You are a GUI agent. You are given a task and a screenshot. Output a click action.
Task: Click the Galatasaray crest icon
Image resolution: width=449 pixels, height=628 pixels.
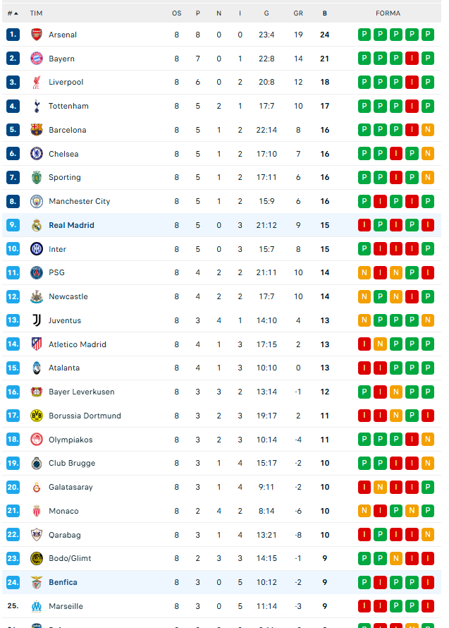(37, 487)
